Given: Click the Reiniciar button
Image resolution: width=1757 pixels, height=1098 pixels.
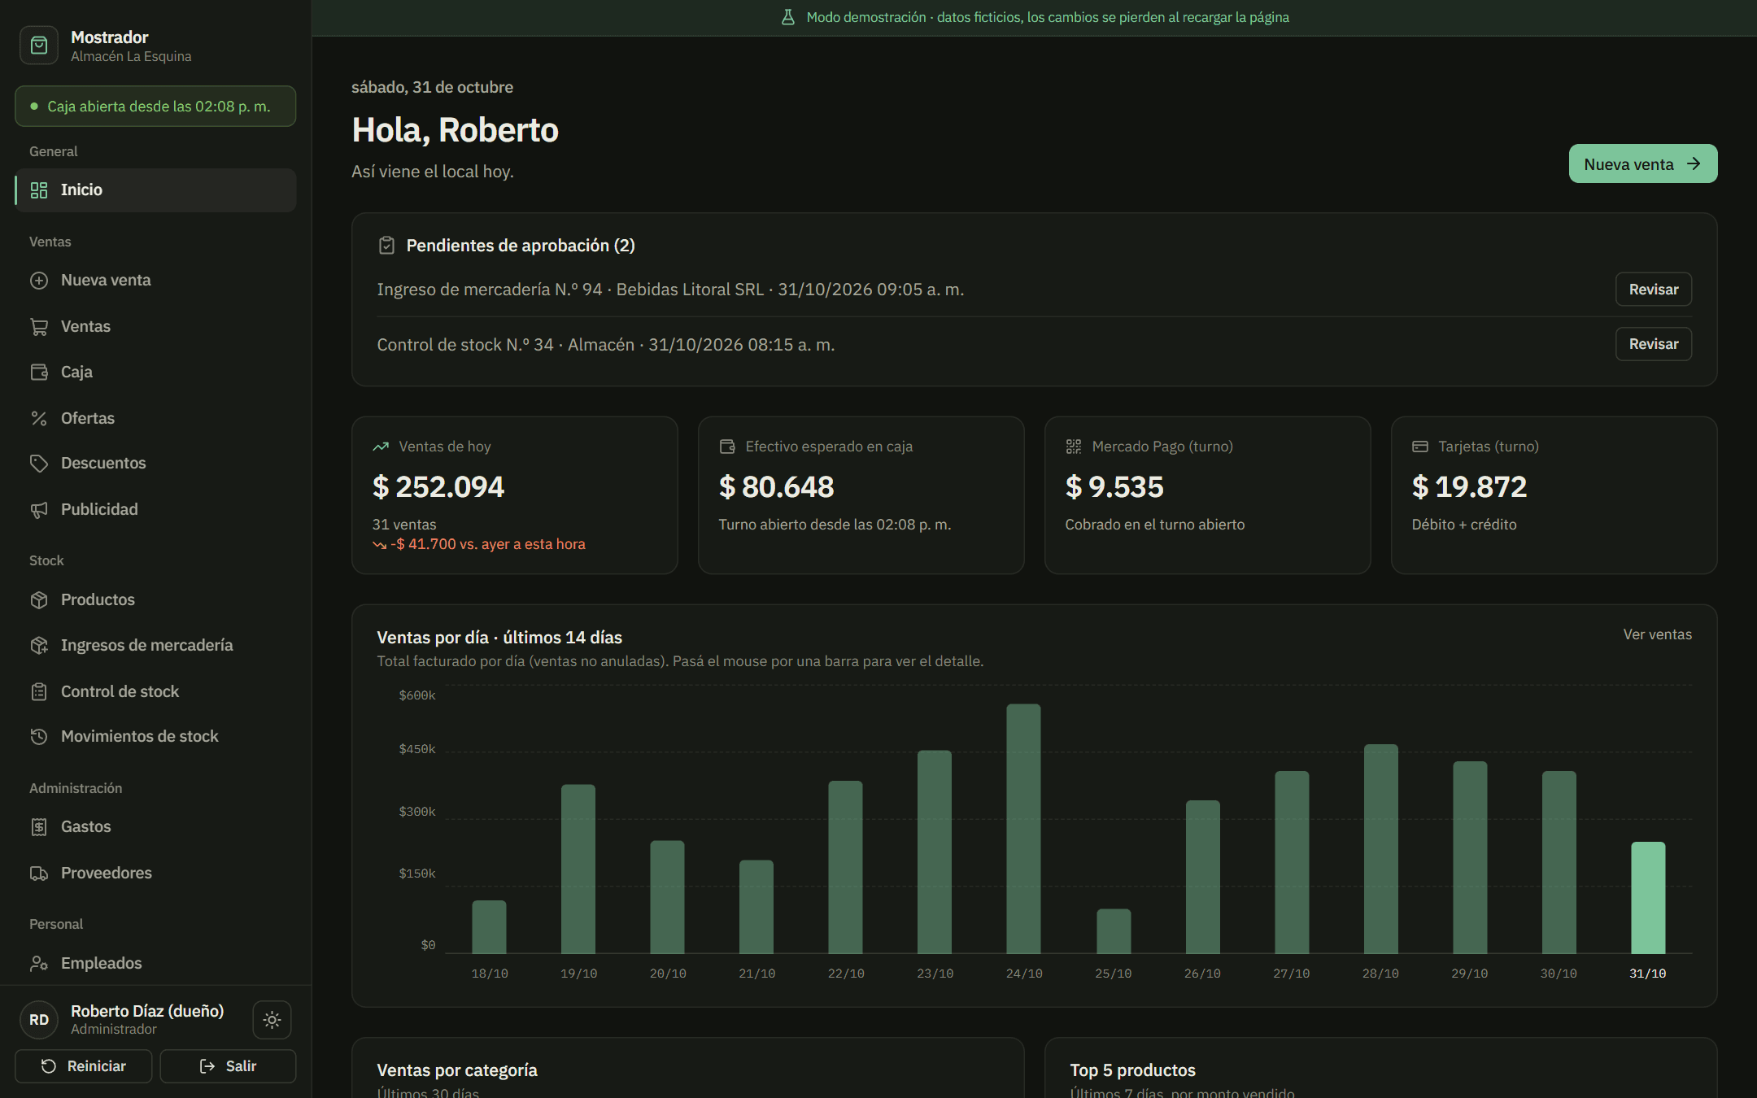Looking at the screenshot, I should click(x=84, y=1066).
